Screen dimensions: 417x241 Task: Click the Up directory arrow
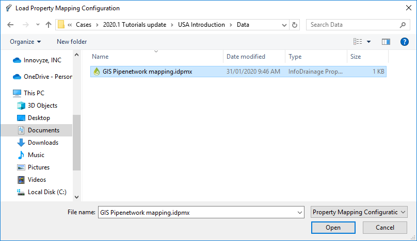coord(49,25)
